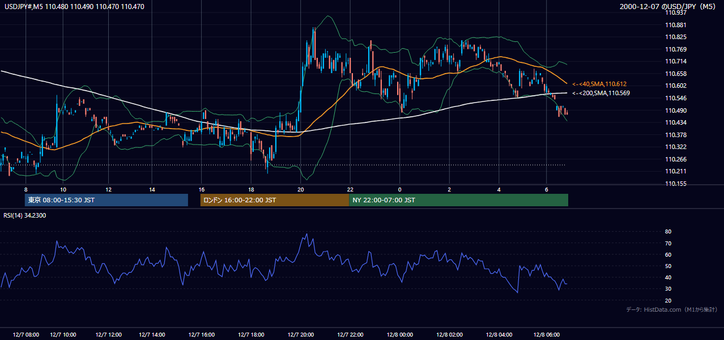724x340 pixels.
Task: Click price axis value 110.378
Action: pos(675,135)
